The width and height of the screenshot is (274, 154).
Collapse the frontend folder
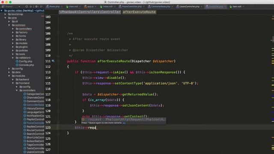pos(13,83)
